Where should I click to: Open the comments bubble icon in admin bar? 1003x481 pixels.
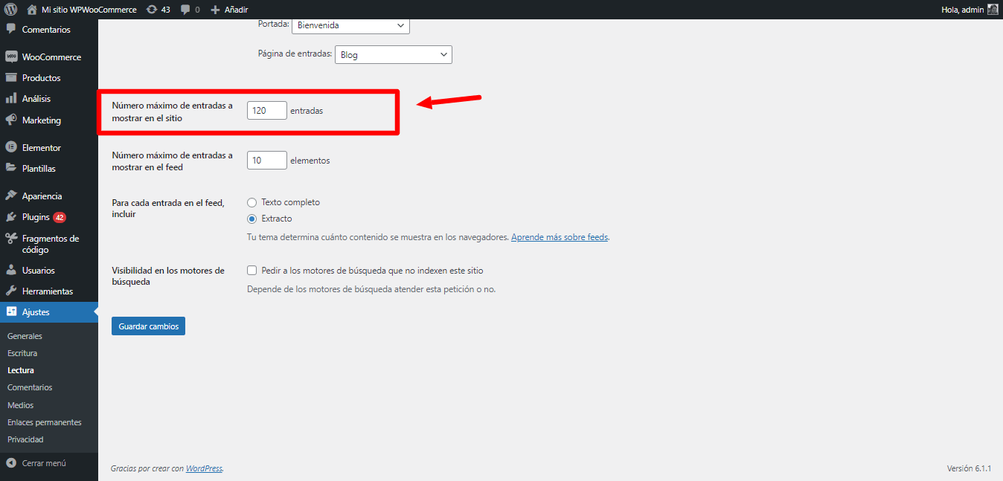point(185,10)
